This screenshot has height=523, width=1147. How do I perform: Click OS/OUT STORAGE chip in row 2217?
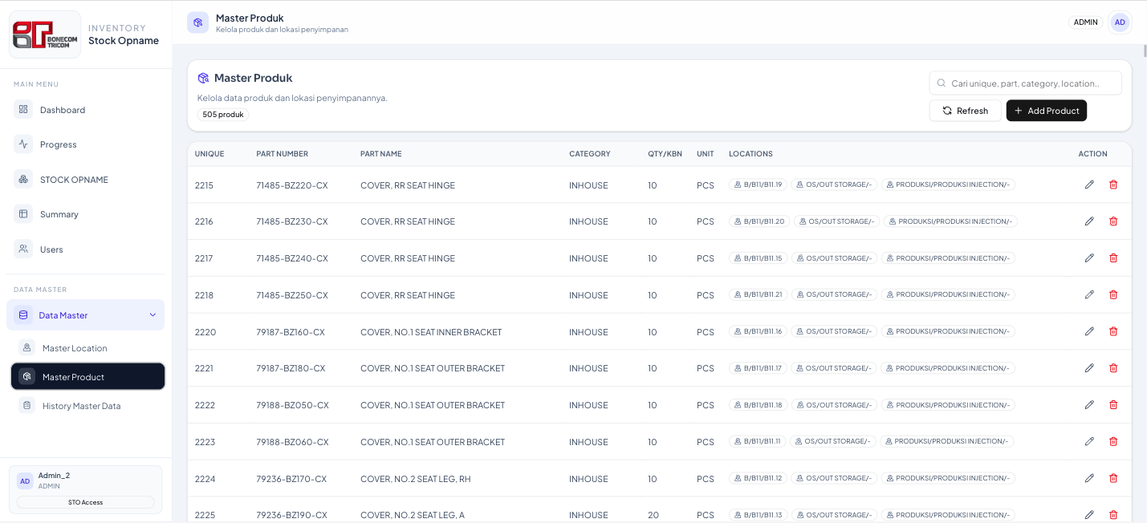click(834, 258)
